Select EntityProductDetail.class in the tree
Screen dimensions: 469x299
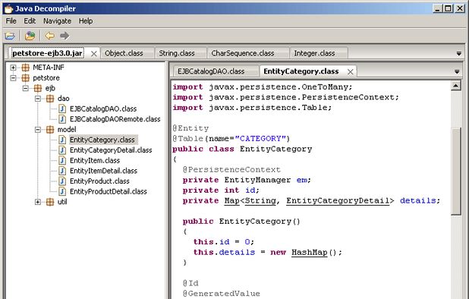109,191
